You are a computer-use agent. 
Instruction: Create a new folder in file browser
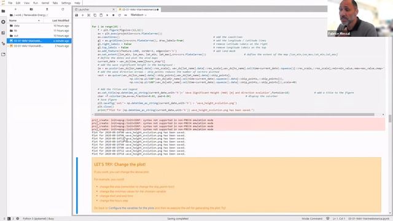(x=31, y=9)
